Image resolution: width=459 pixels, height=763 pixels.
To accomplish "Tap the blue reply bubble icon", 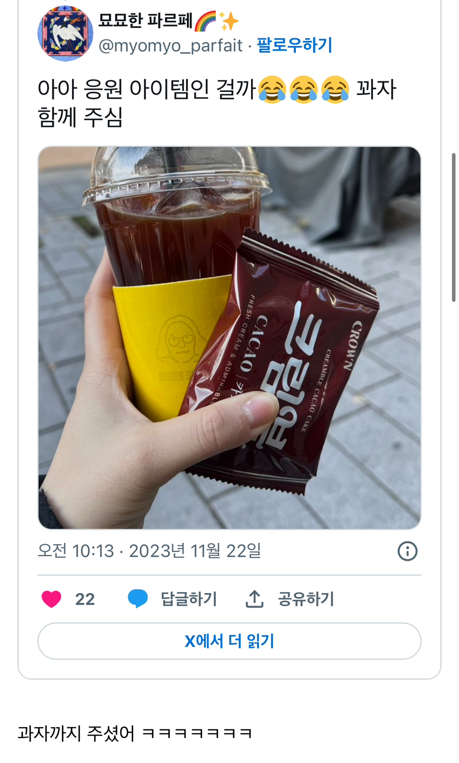I will (x=138, y=599).
